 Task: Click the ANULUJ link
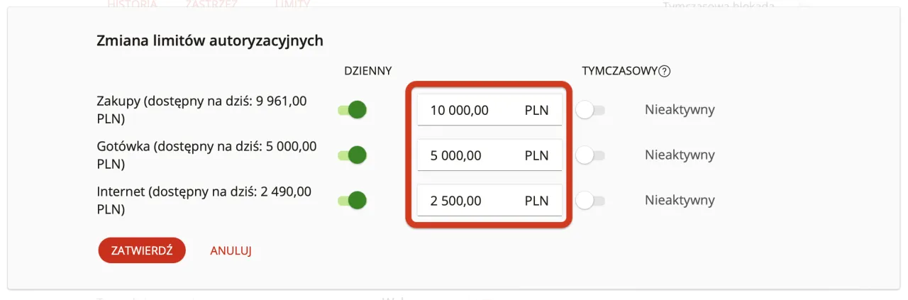[x=231, y=250]
